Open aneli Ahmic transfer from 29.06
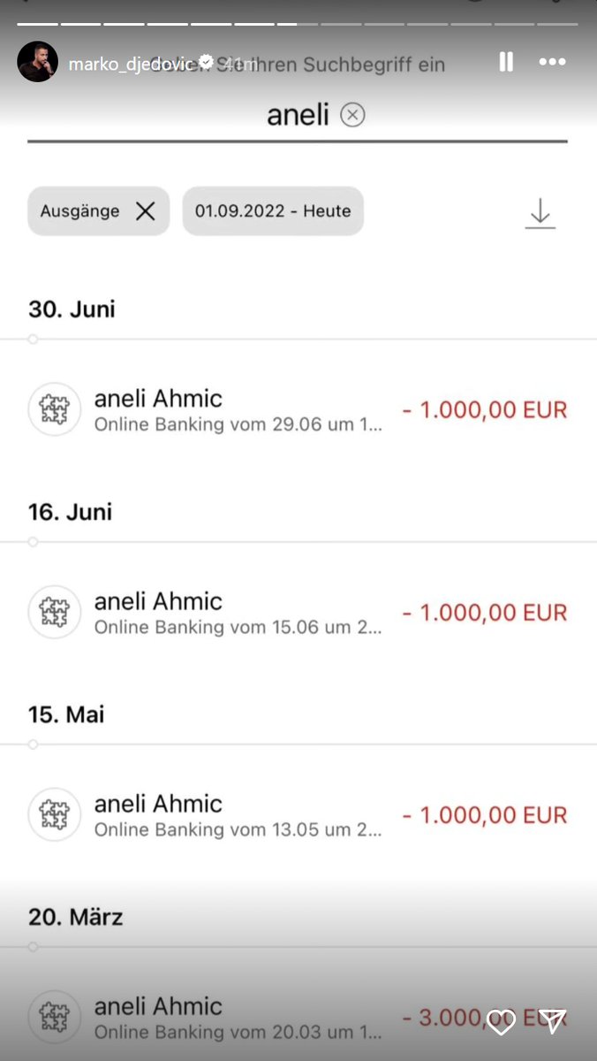597x1061 pixels. 298,410
